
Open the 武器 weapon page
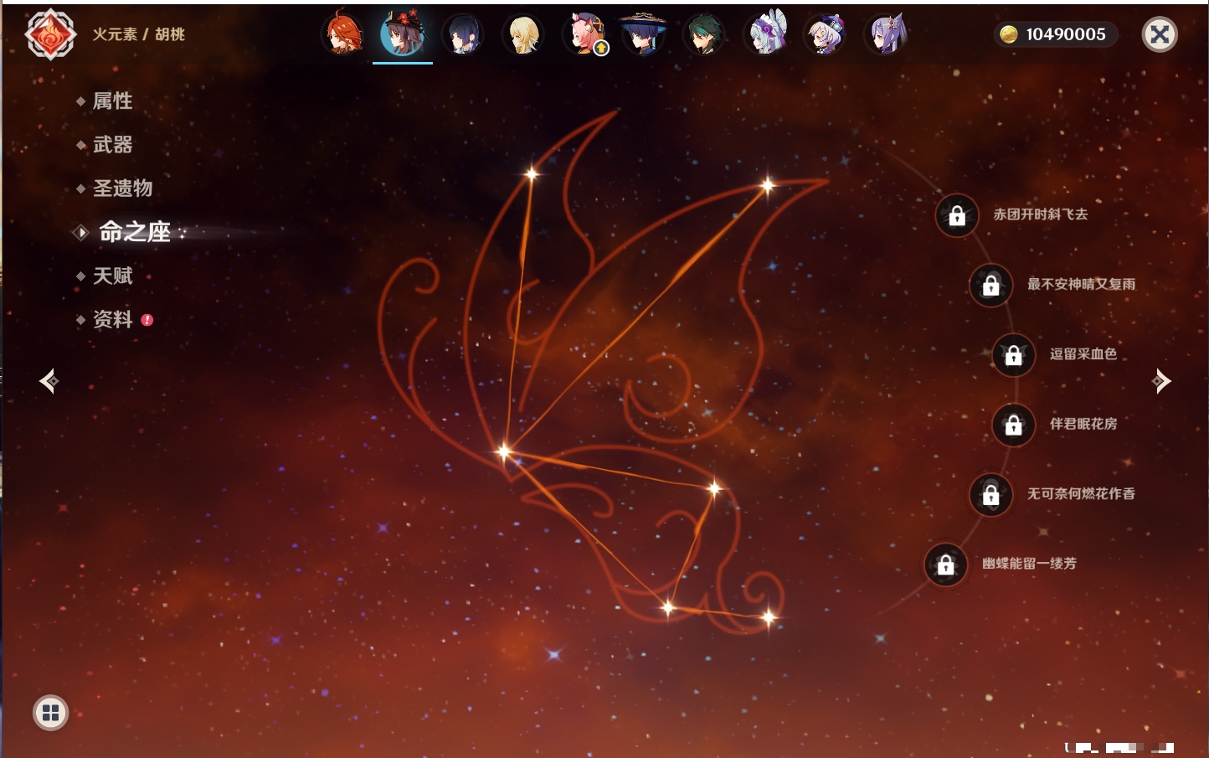(x=112, y=145)
